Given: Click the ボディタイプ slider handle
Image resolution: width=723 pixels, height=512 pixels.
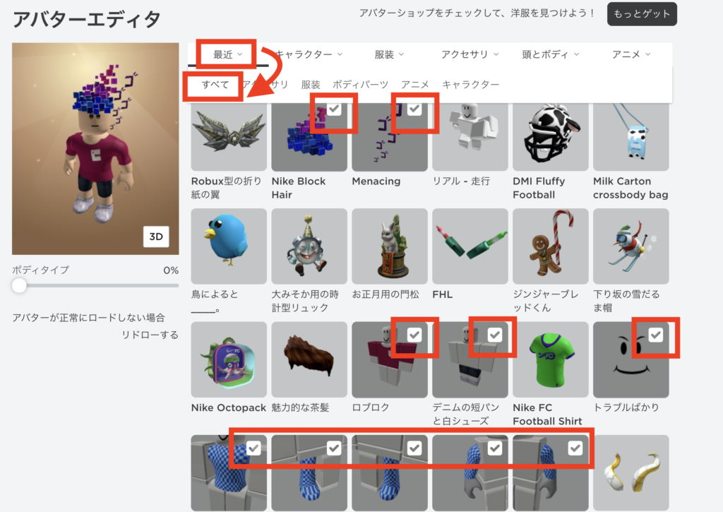Looking at the screenshot, I should 19,285.
